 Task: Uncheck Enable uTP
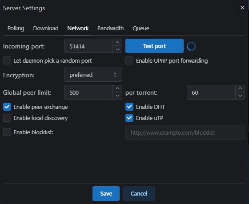[x=129, y=118]
